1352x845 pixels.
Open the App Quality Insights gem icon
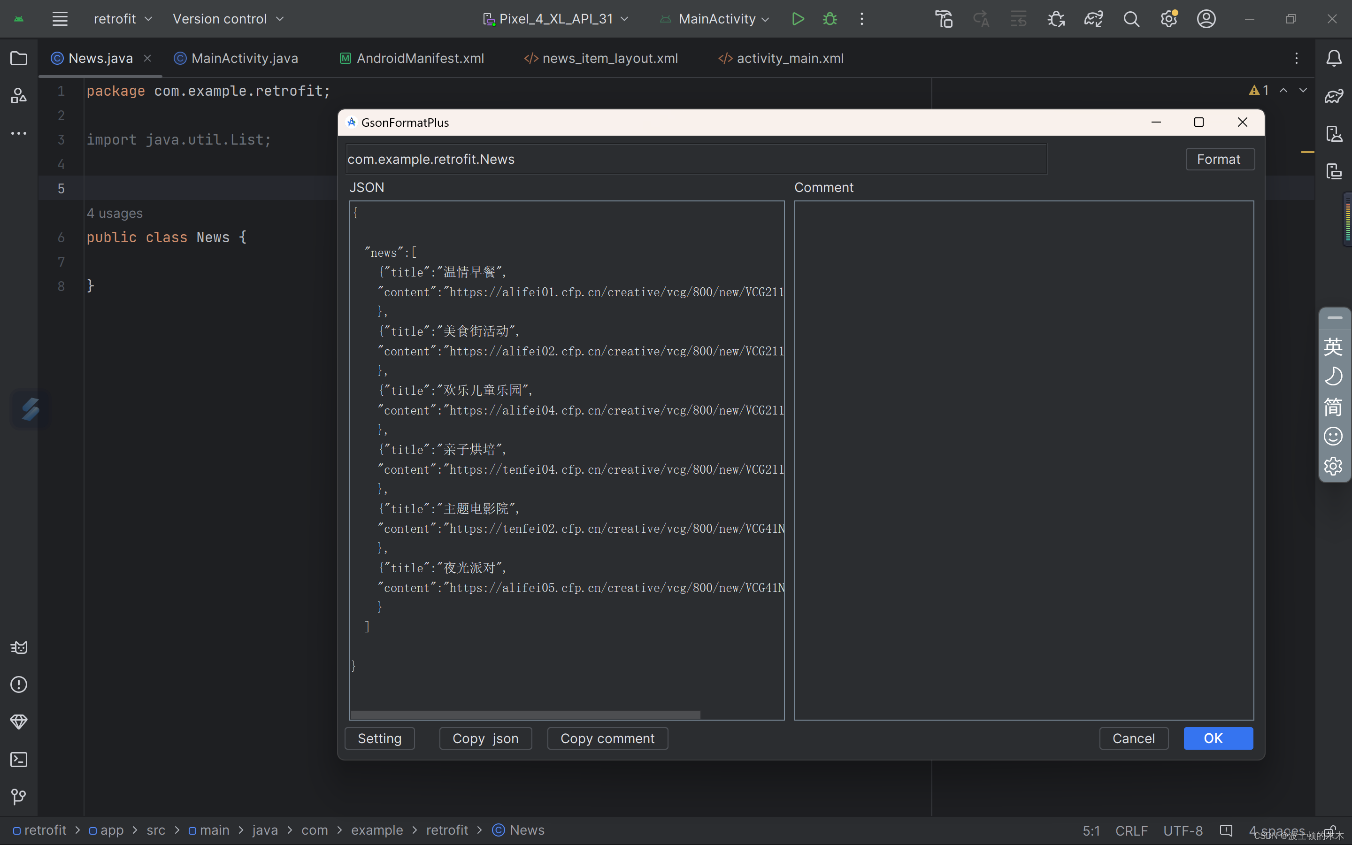(x=18, y=722)
